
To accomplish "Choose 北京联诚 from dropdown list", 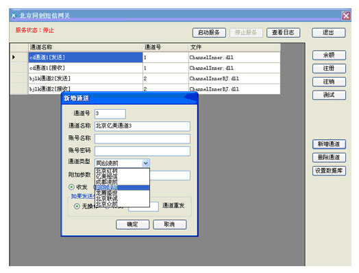I will coord(122,198).
